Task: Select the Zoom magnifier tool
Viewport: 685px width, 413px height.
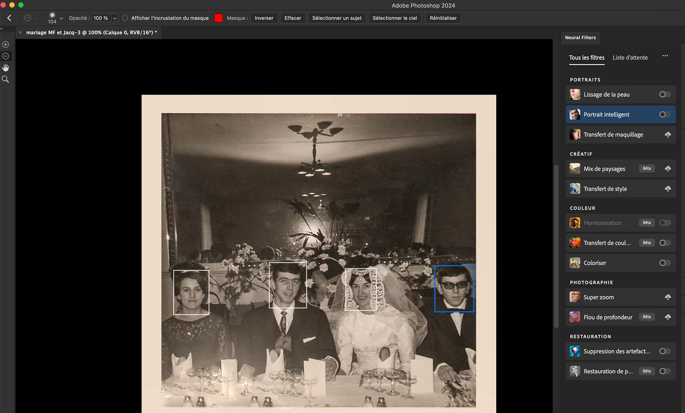Action: pyautogui.click(x=6, y=79)
